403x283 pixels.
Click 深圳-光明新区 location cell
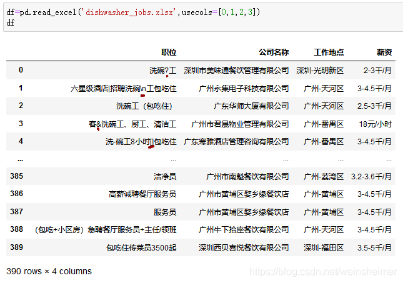(x=320, y=71)
